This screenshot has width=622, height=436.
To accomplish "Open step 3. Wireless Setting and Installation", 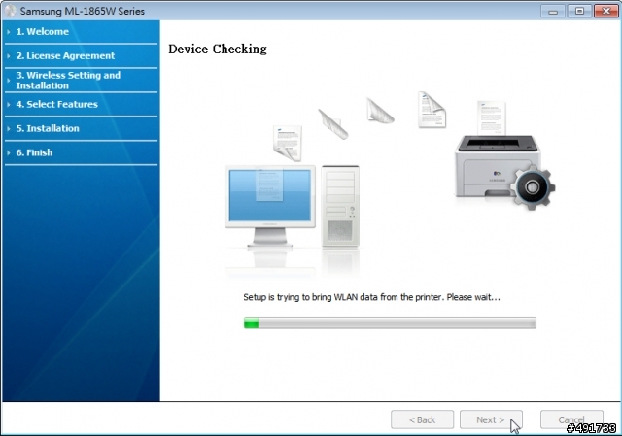I will point(68,80).
